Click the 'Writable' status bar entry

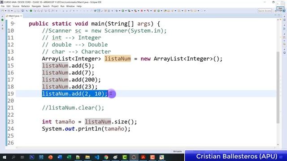pos(178,151)
